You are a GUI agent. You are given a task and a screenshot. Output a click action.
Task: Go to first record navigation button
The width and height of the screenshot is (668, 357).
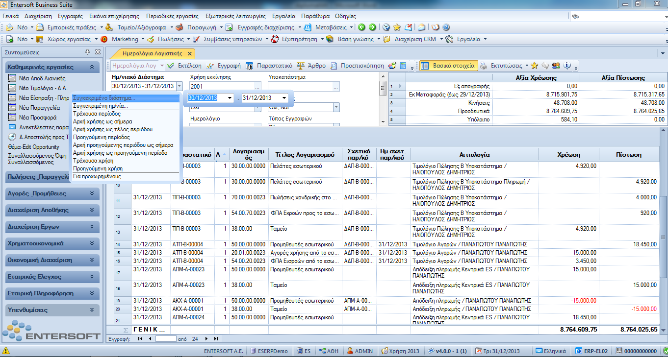[141, 338]
